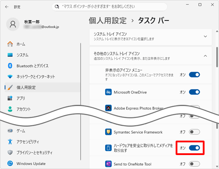This screenshot has height=169, width=219.
Task: Click the Adobe Express Photos Broker icon
Action: [x=108, y=108]
